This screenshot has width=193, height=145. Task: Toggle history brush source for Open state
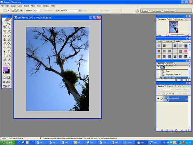tap(158, 71)
